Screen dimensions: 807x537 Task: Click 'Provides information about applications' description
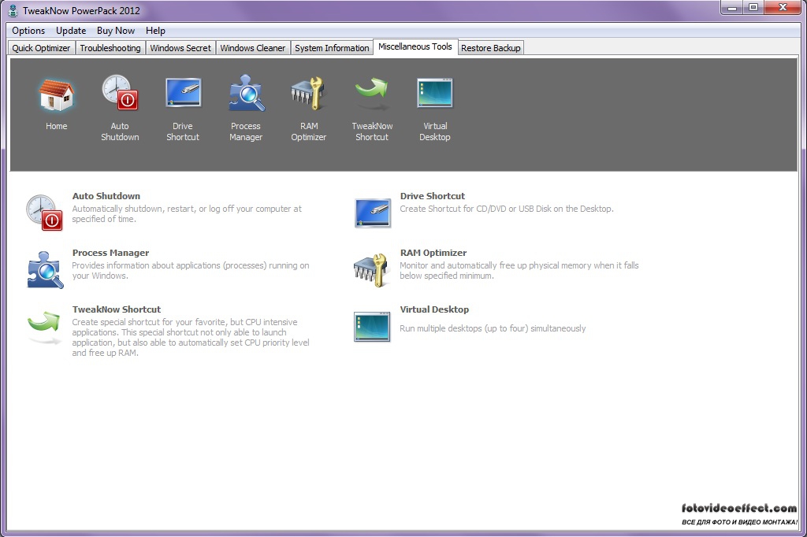click(191, 271)
